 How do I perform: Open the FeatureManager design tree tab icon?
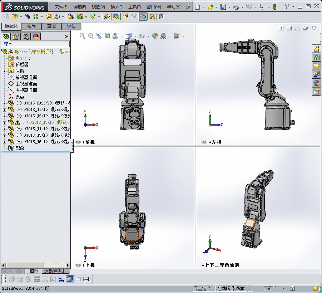pos(6,36)
